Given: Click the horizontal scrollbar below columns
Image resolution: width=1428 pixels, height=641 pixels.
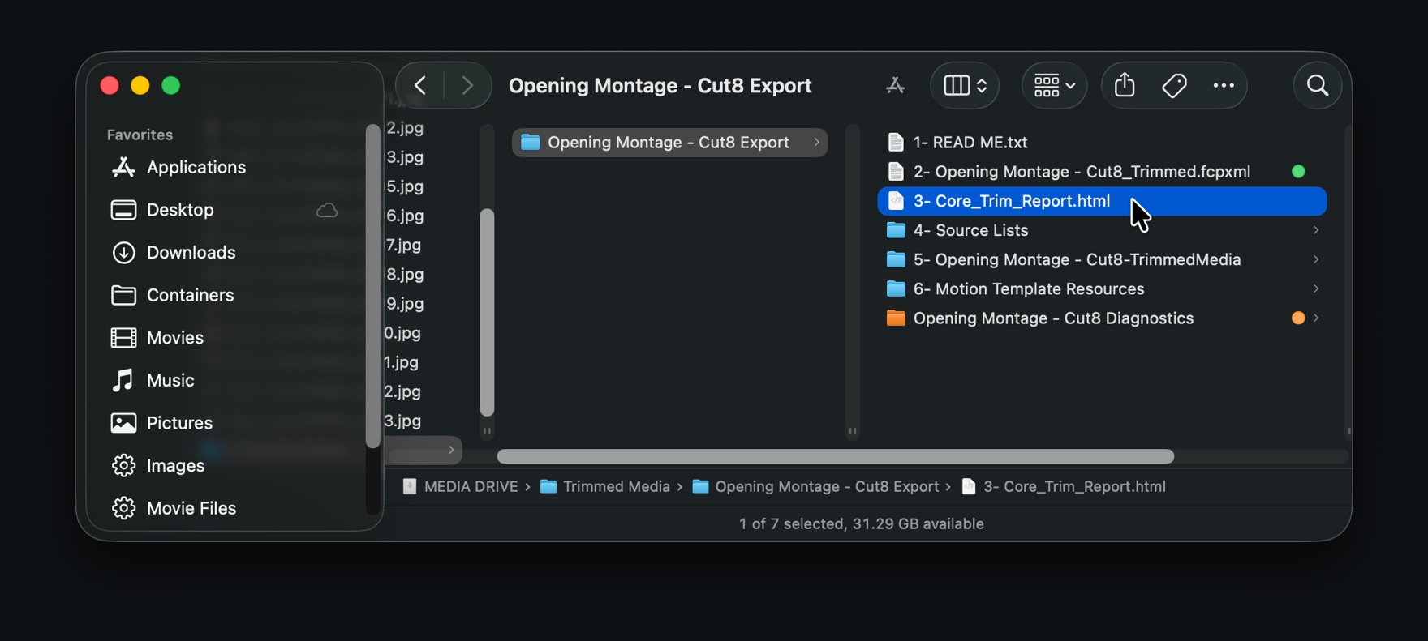Looking at the screenshot, I should (835, 456).
